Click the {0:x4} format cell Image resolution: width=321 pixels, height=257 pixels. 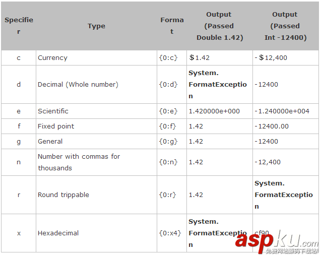pyautogui.click(x=170, y=233)
